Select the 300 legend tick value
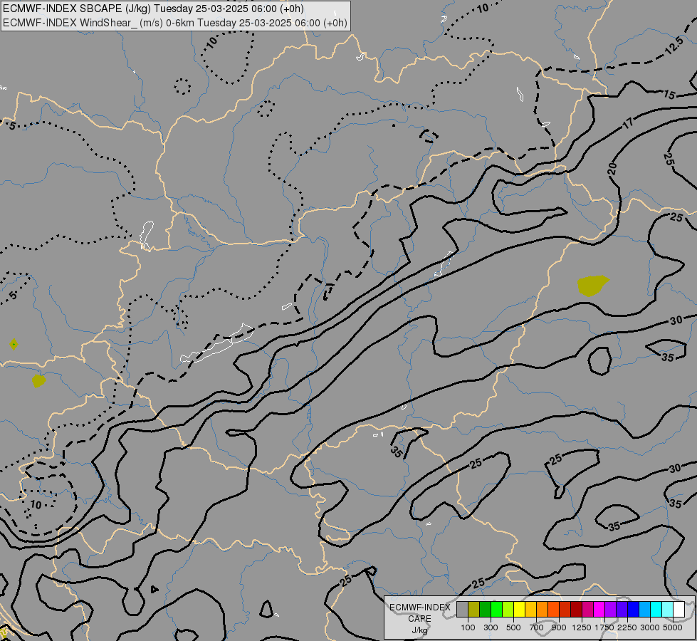 491,627
